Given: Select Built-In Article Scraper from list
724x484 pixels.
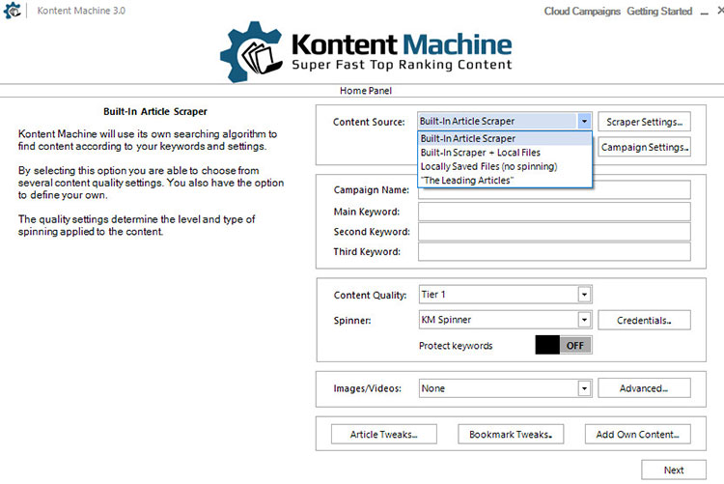Looking at the screenshot, I should coord(505,138).
